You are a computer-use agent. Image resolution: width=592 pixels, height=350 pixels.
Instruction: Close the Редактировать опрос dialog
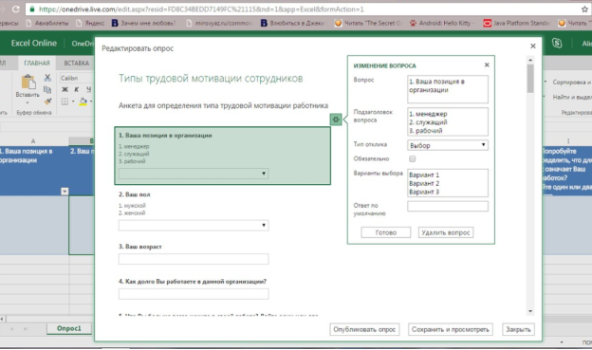click(x=533, y=46)
